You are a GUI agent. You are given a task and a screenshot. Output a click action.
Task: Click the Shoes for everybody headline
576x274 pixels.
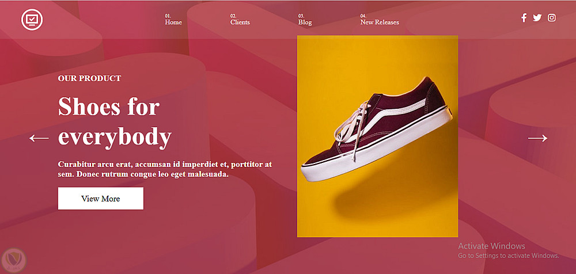coord(115,122)
